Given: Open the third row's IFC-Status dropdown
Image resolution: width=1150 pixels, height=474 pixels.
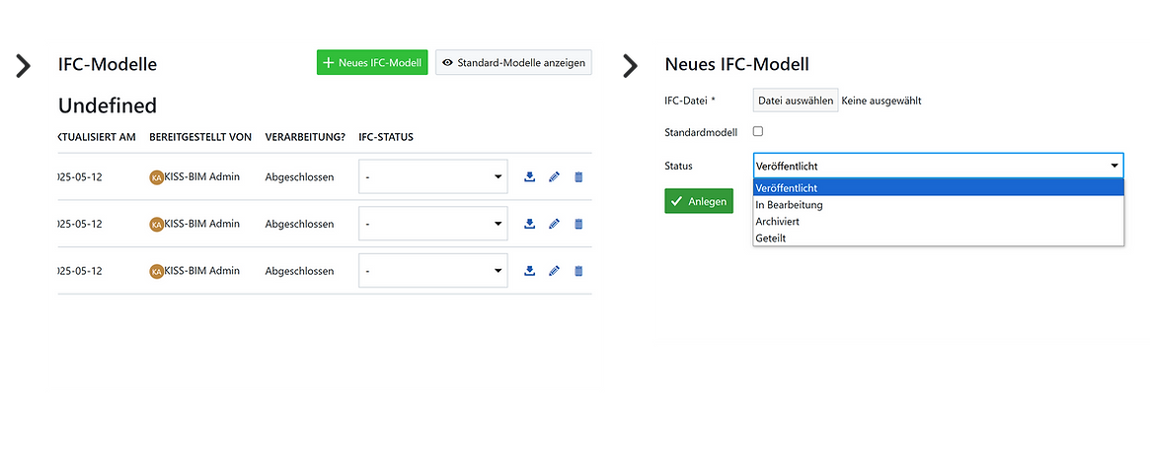Looking at the screenshot, I should pyautogui.click(x=432, y=270).
